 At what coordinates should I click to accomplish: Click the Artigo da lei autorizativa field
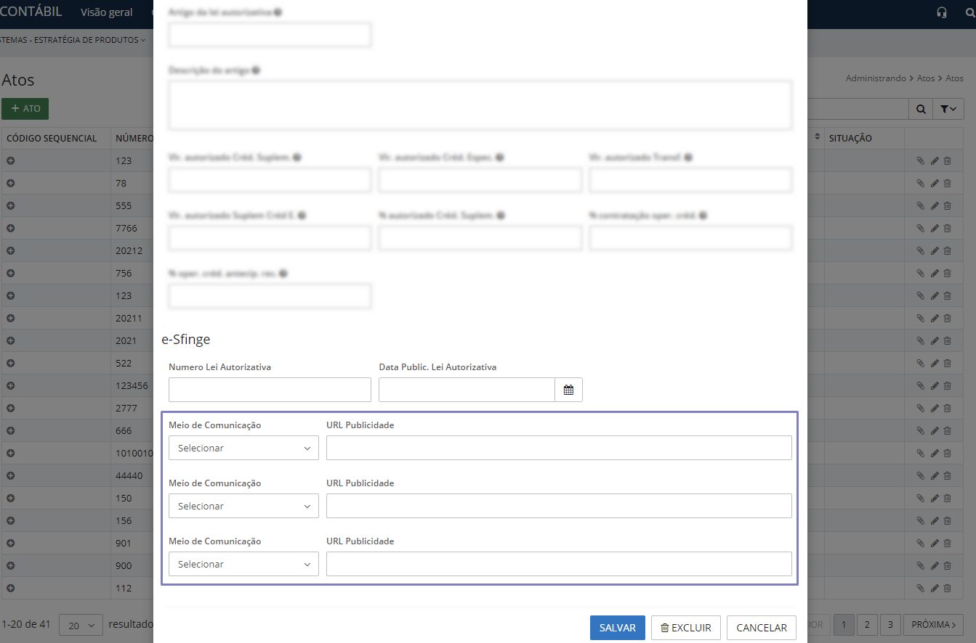(x=270, y=35)
